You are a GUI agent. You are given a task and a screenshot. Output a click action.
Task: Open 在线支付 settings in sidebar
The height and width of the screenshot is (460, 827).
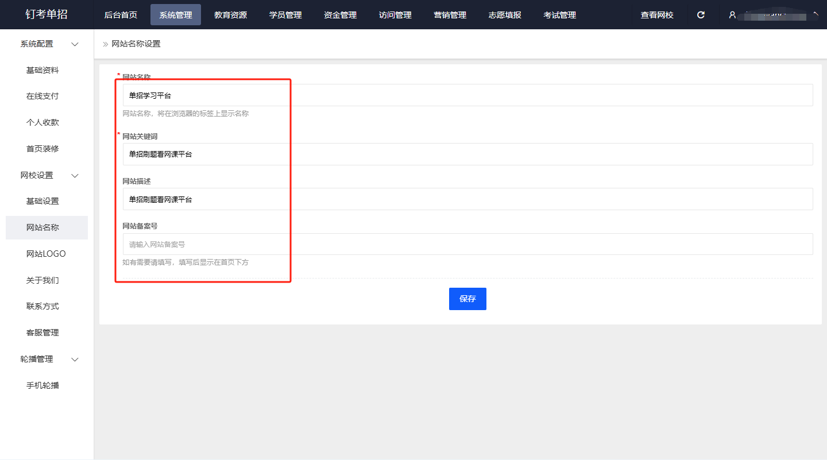click(x=42, y=96)
